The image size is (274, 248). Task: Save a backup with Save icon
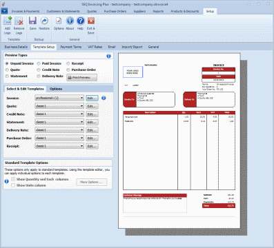pos(32,21)
